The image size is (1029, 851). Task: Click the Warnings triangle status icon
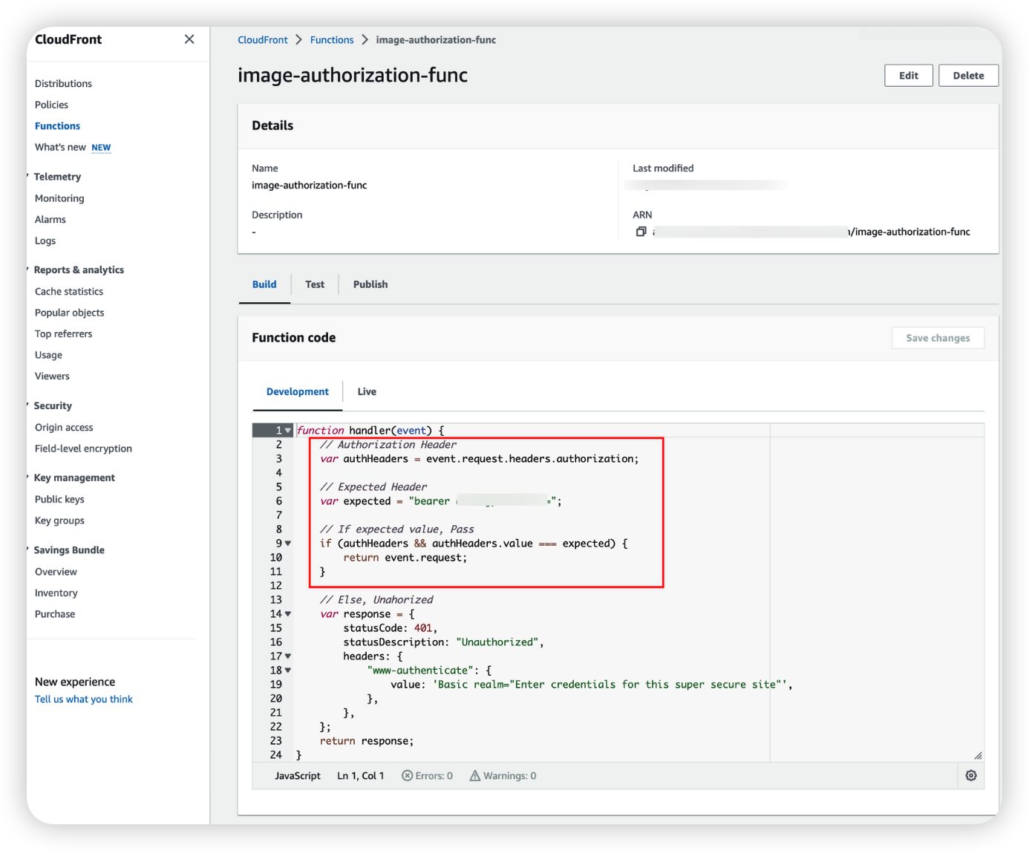pyautogui.click(x=474, y=776)
